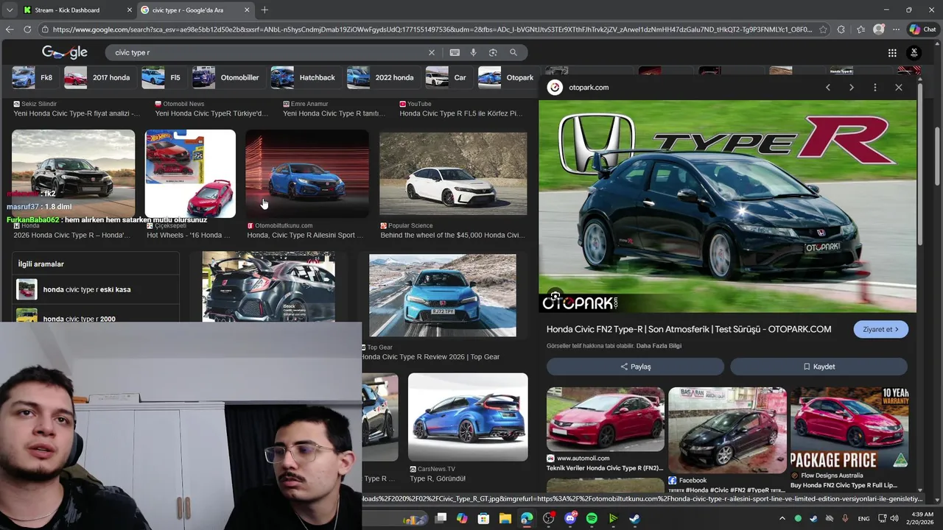Open Copilot Chat button

923,29
